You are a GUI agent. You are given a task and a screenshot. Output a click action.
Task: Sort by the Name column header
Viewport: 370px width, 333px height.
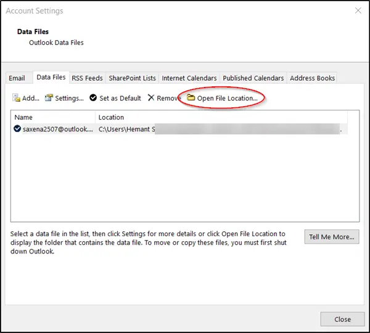53,117
